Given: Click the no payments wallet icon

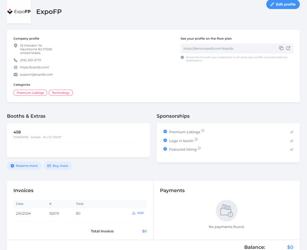Looking at the screenshot, I should [227, 211].
